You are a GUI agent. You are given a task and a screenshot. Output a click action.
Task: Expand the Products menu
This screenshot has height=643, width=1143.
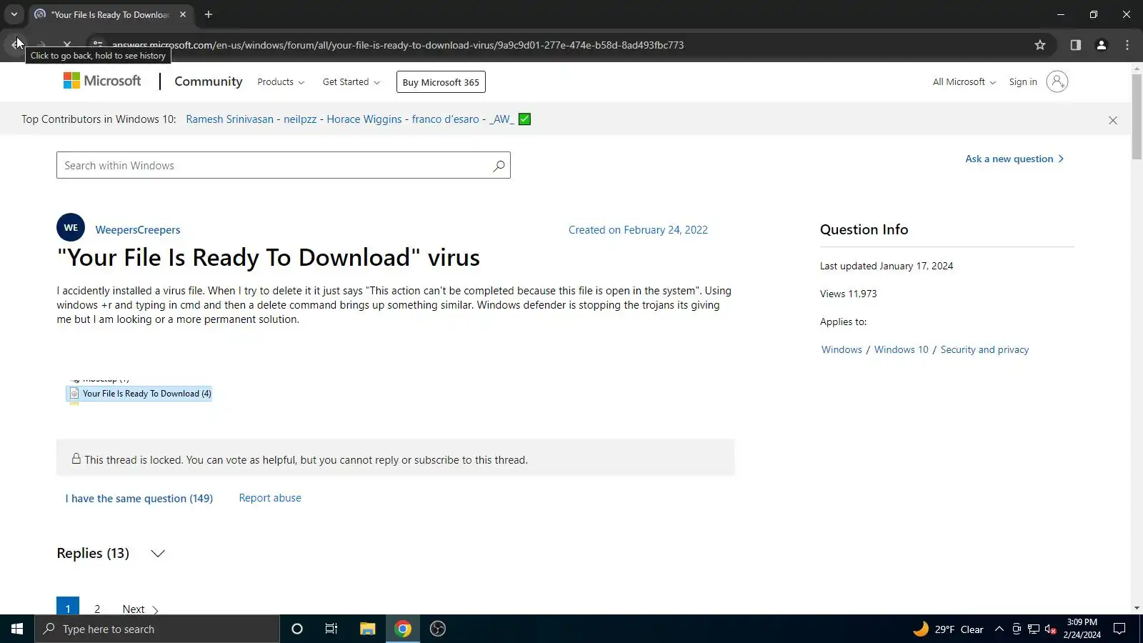point(281,82)
